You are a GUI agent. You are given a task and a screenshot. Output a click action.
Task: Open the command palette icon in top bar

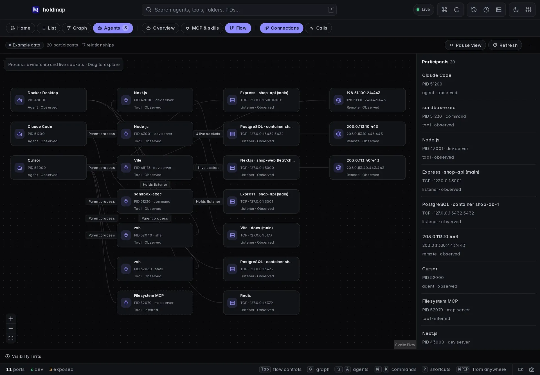point(444,10)
